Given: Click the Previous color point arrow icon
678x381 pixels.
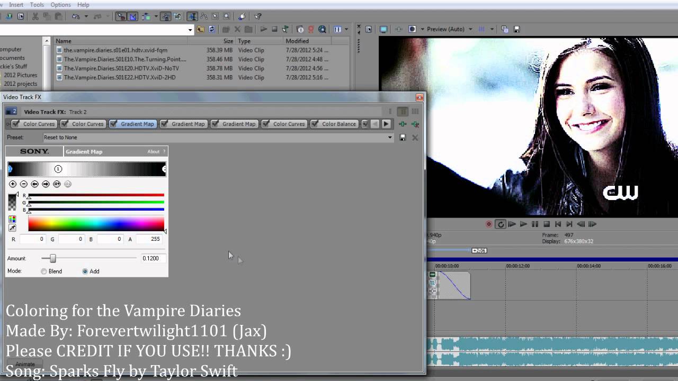Looking at the screenshot, I should (35, 184).
